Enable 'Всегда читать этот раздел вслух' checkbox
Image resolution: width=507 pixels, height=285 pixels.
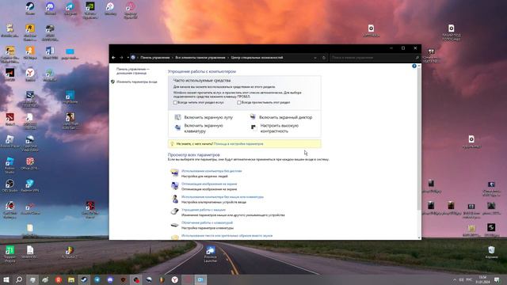click(x=175, y=102)
